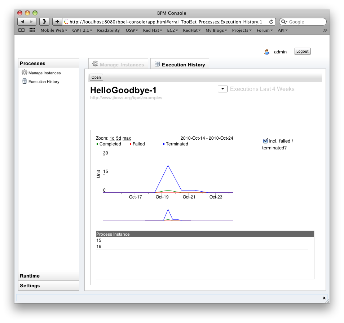Select process instance row 15
Image resolution: width=344 pixels, height=323 pixels.
coord(202,240)
